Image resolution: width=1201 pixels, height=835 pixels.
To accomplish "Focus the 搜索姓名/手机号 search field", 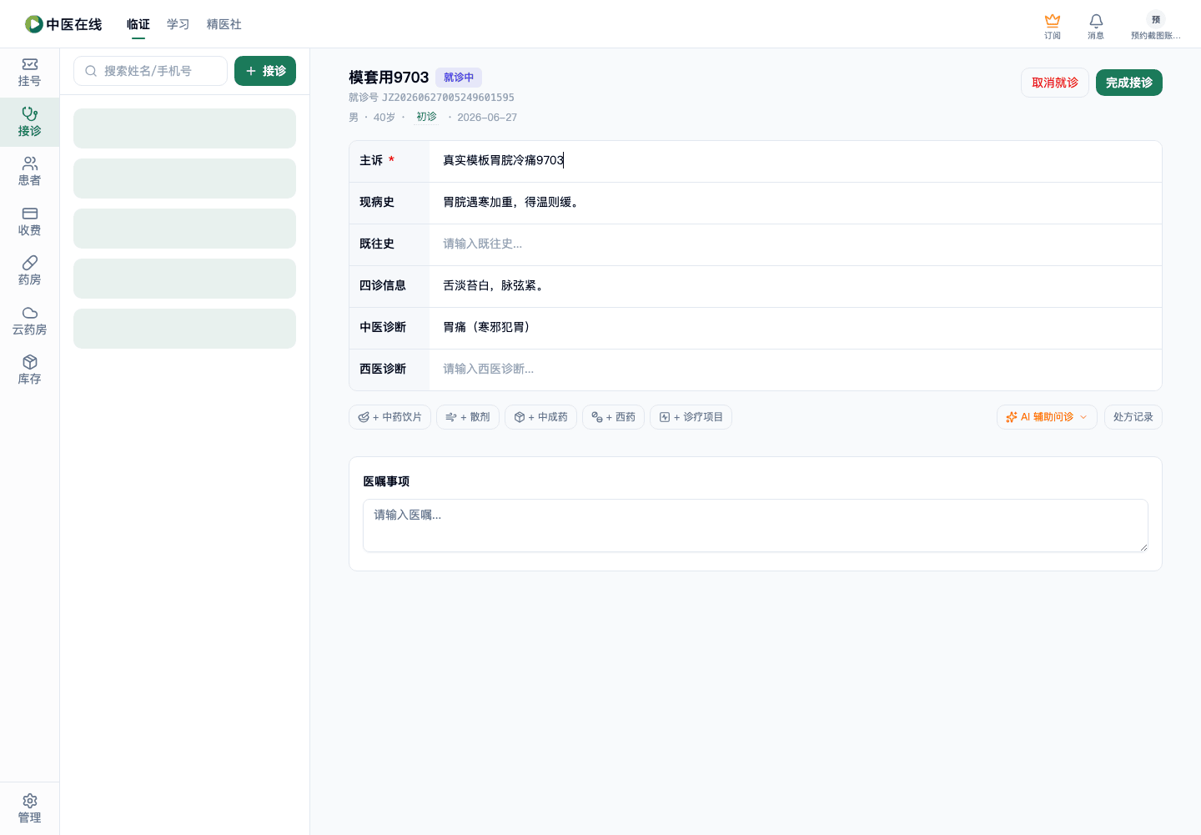I will 150,71.
